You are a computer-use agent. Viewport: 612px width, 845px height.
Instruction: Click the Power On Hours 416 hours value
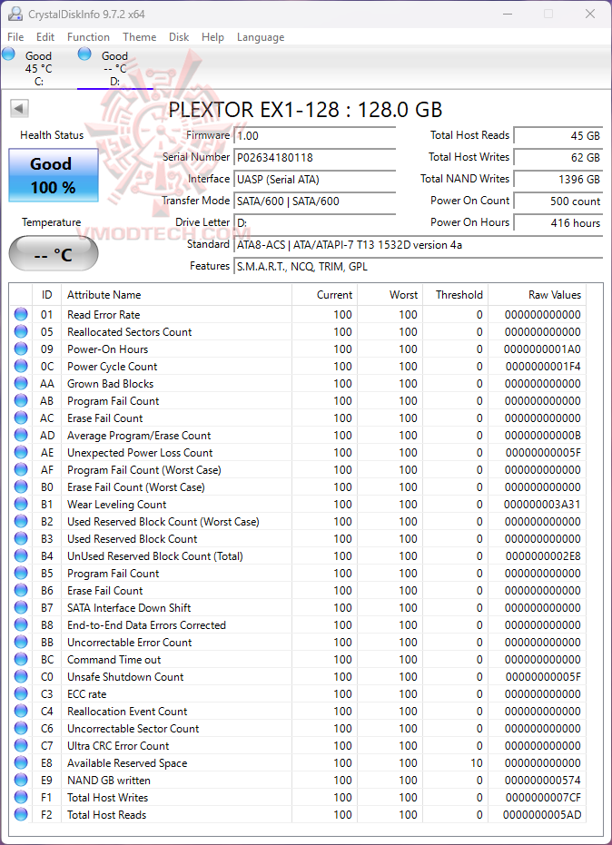(x=558, y=222)
